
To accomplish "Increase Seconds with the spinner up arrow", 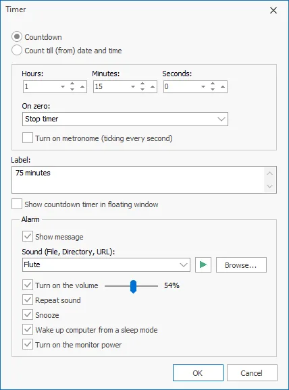I will tap(213, 84).
